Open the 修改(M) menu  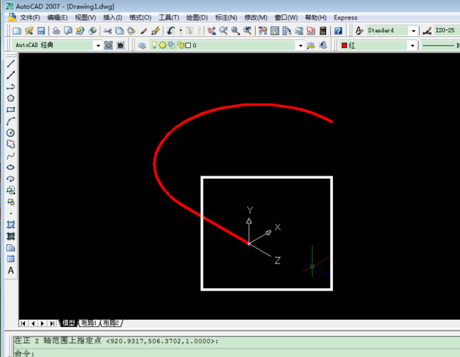pyautogui.click(x=256, y=18)
